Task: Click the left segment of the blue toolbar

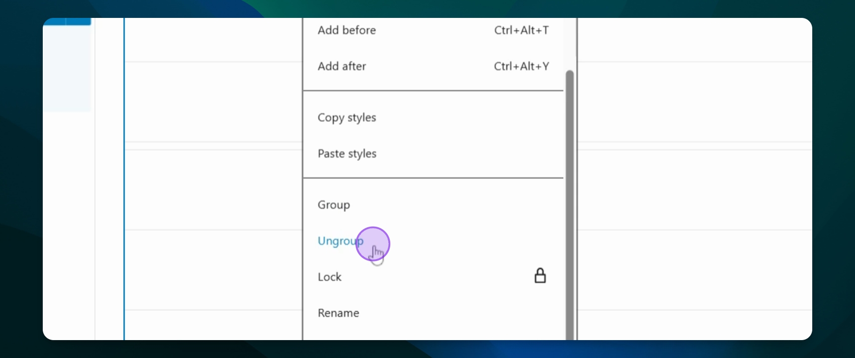Action: [55, 21]
